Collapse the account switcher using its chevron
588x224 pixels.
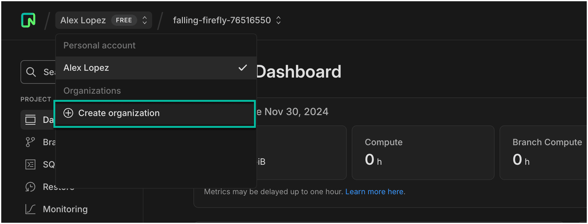click(145, 20)
